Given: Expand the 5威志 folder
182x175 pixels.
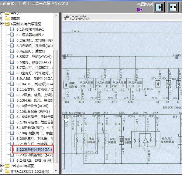Looking at the screenshot, I should click(2, 18).
